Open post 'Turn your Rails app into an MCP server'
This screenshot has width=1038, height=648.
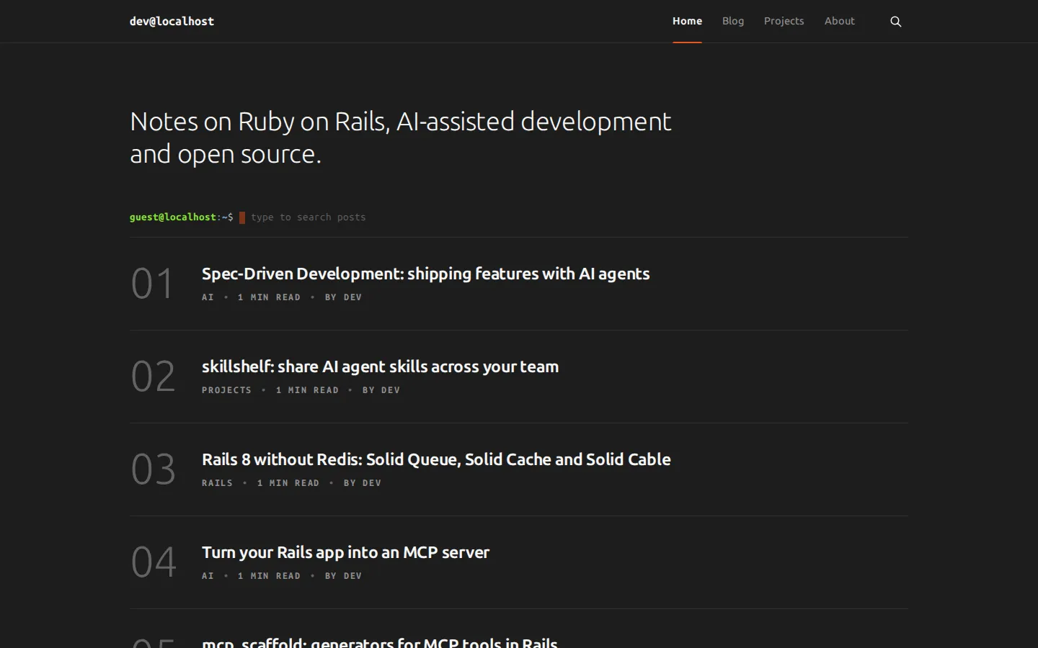point(345,552)
